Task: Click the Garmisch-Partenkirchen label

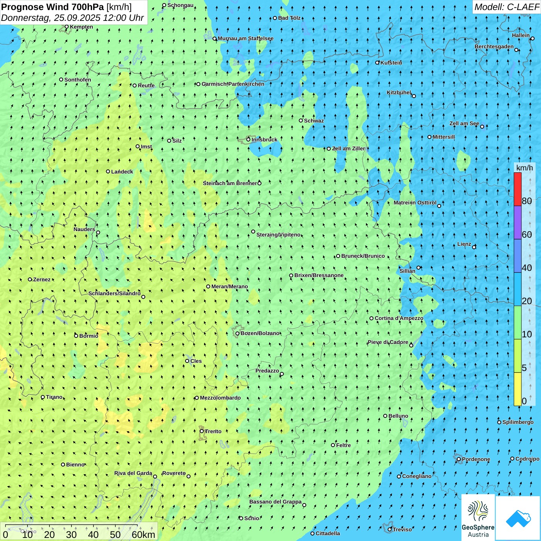Action: pyautogui.click(x=233, y=84)
